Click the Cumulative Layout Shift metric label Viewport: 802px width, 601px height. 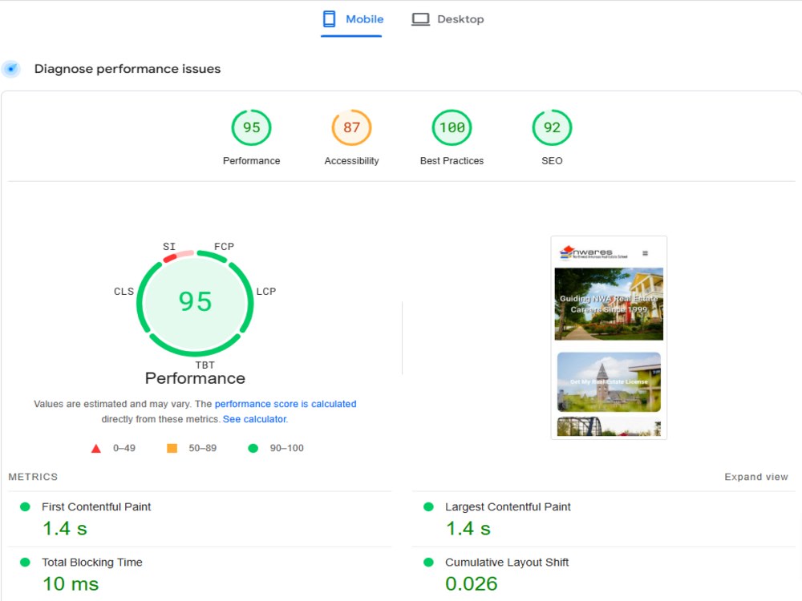pos(506,563)
